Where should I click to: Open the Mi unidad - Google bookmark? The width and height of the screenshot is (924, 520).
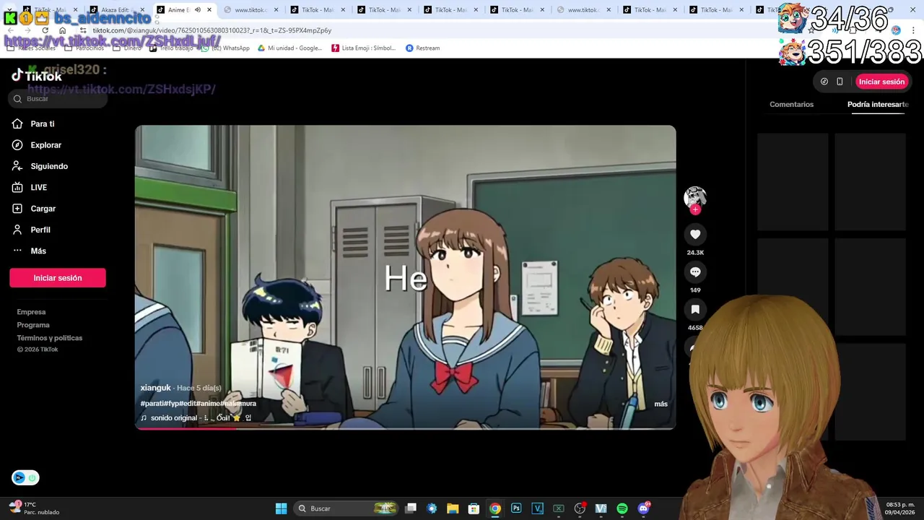pos(290,48)
